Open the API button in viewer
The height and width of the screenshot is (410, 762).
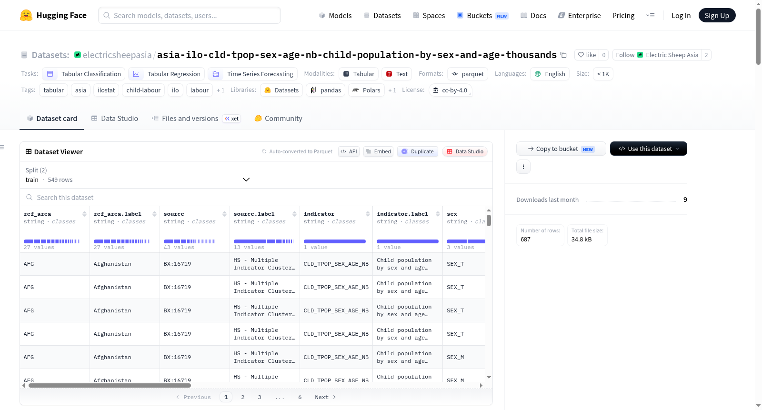click(349, 151)
